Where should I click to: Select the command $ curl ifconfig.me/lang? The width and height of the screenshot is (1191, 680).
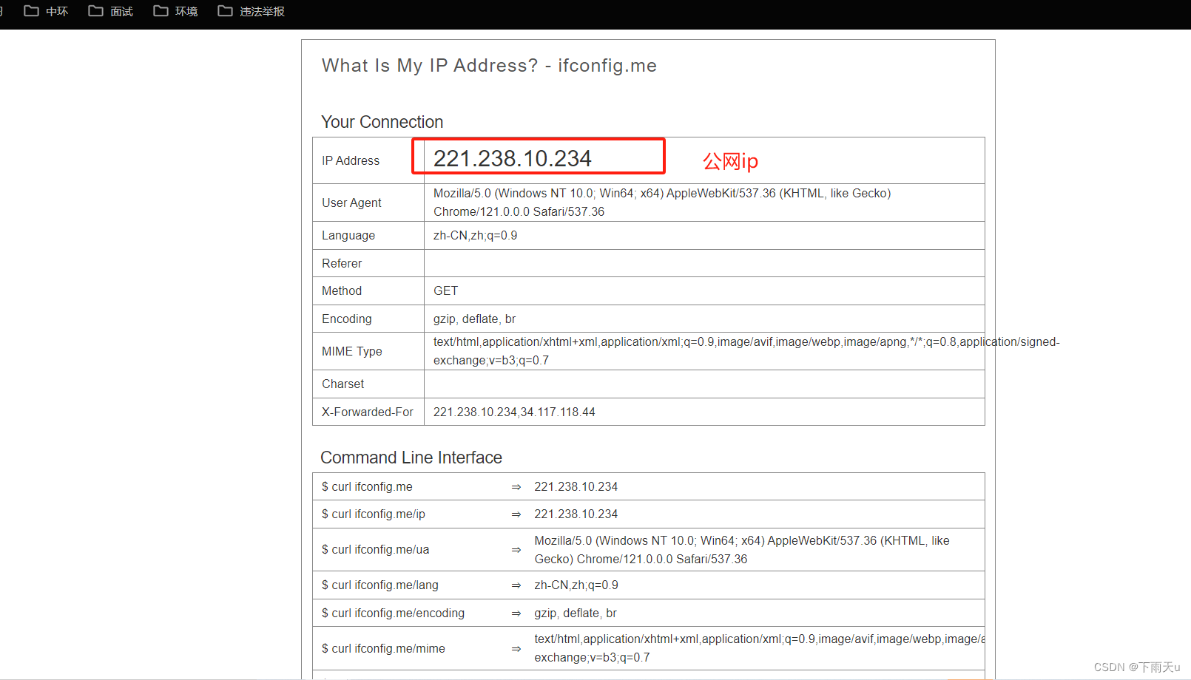[380, 585]
